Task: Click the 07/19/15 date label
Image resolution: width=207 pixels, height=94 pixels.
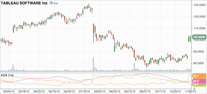Action: tap(85, 91)
